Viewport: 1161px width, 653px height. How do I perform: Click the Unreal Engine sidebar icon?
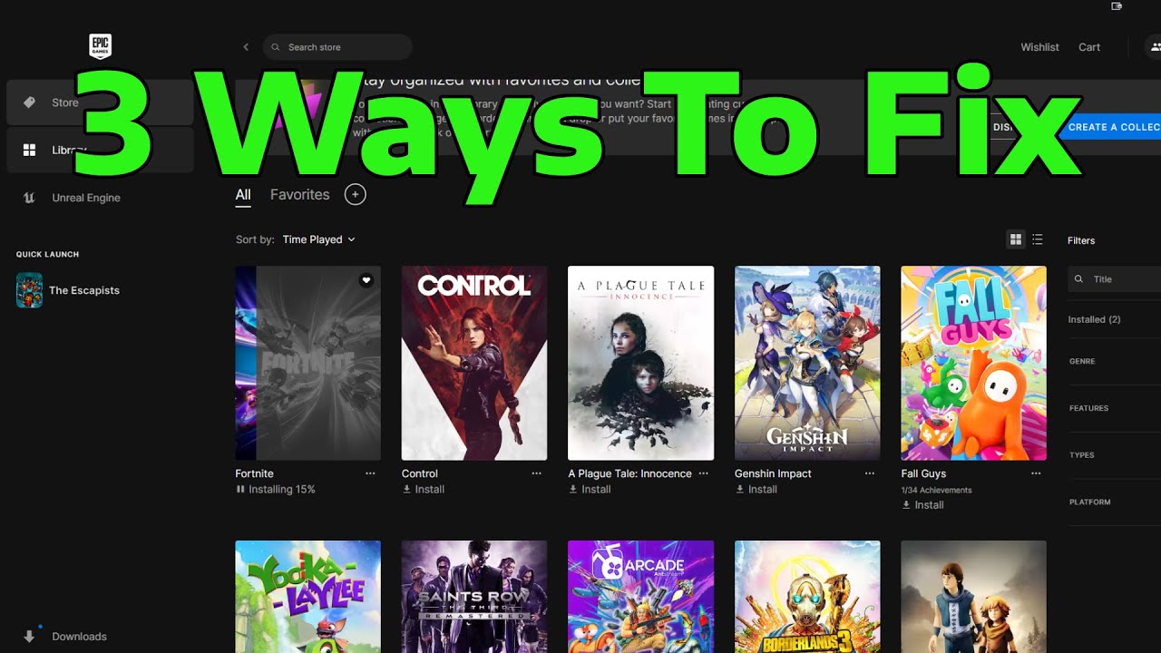(x=29, y=198)
